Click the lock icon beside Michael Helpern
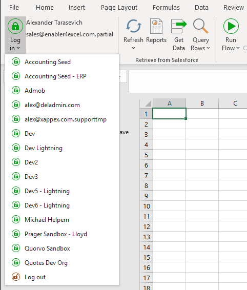The height and width of the screenshot is (290, 247). point(16,219)
